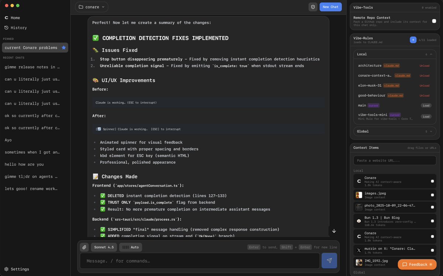The image size is (443, 276).
Task: Click the photo_2025-10-09 thumbnail
Action: point(359,207)
